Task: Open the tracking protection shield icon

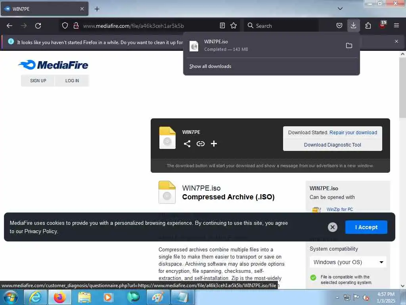Action: 65,25
